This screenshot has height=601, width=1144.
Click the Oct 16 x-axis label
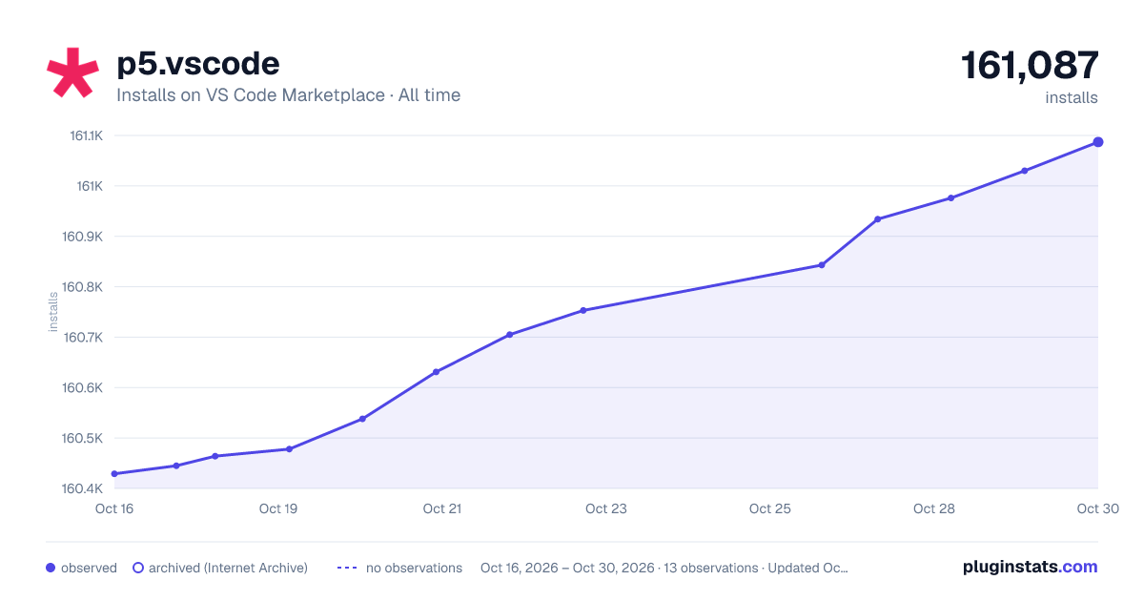(114, 508)
